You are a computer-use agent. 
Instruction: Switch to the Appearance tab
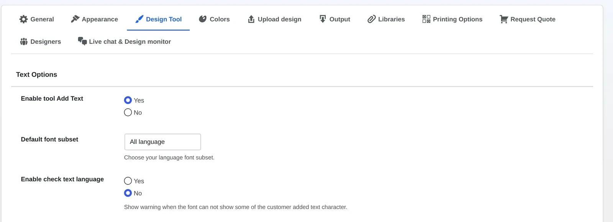(x=95, y=19)
